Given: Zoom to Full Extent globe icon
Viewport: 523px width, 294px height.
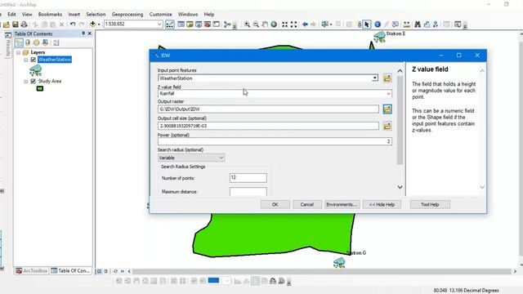Looking at the screenshot, I should pos(274,24).
